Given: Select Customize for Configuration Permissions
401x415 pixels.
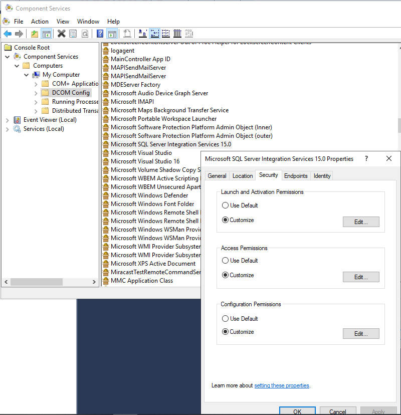Looking at the screenshot, I should [225, 332].
